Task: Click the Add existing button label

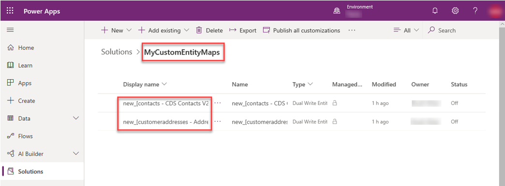Action: (x=164, y=30)
